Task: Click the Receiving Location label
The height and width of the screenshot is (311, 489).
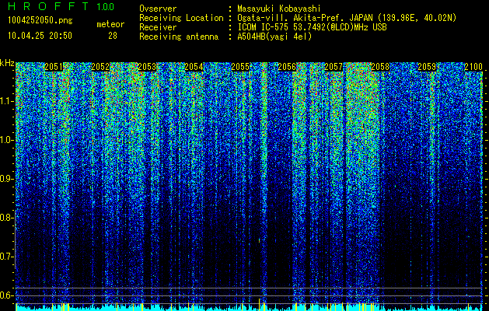Action: coord(181,18)
